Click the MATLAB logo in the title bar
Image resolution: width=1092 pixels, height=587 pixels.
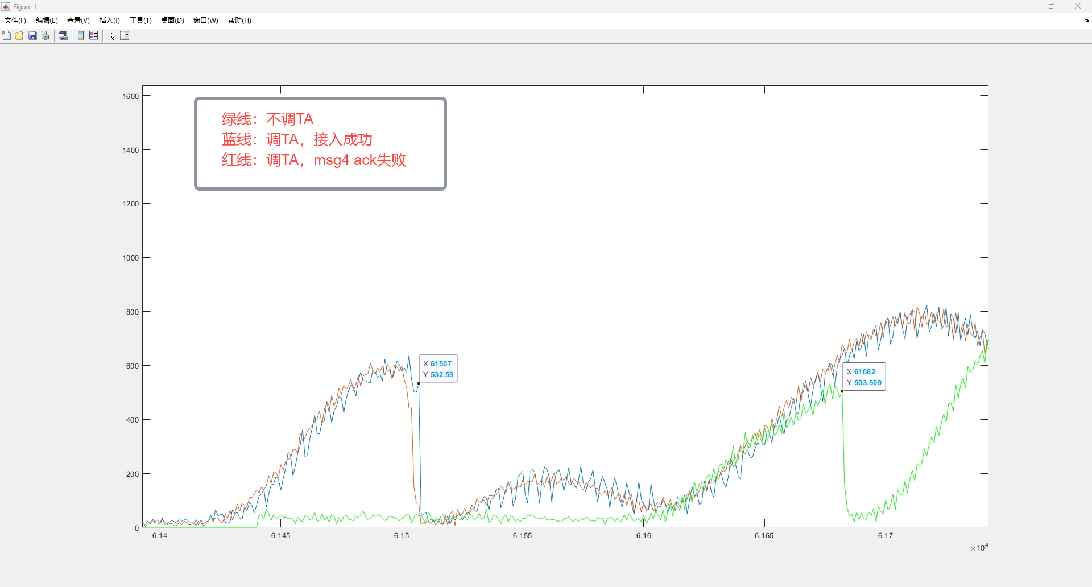6,6
